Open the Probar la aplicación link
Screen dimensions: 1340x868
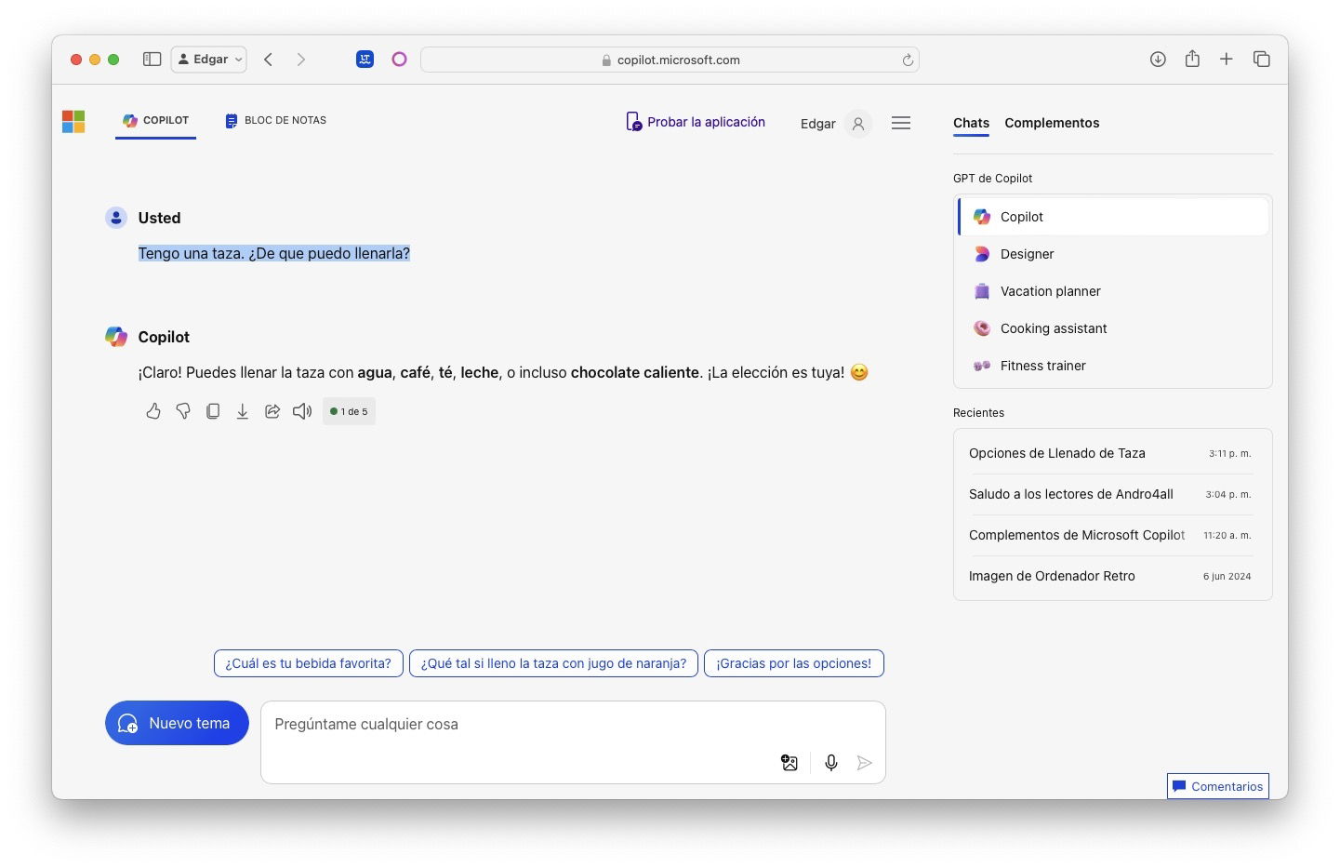click(x=696, y=122)
